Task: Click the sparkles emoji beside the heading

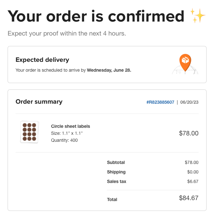Action: tap(198, 16)
